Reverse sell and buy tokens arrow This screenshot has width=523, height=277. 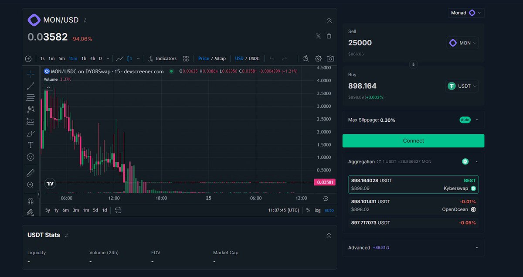[x=414, y=64]
